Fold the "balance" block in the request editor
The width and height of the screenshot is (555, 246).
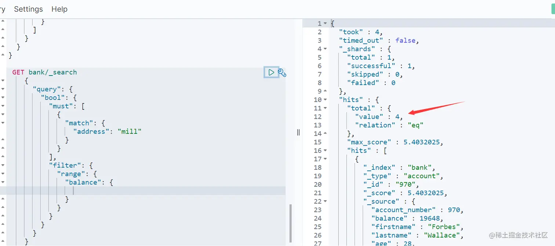click(x=3, y=182)
